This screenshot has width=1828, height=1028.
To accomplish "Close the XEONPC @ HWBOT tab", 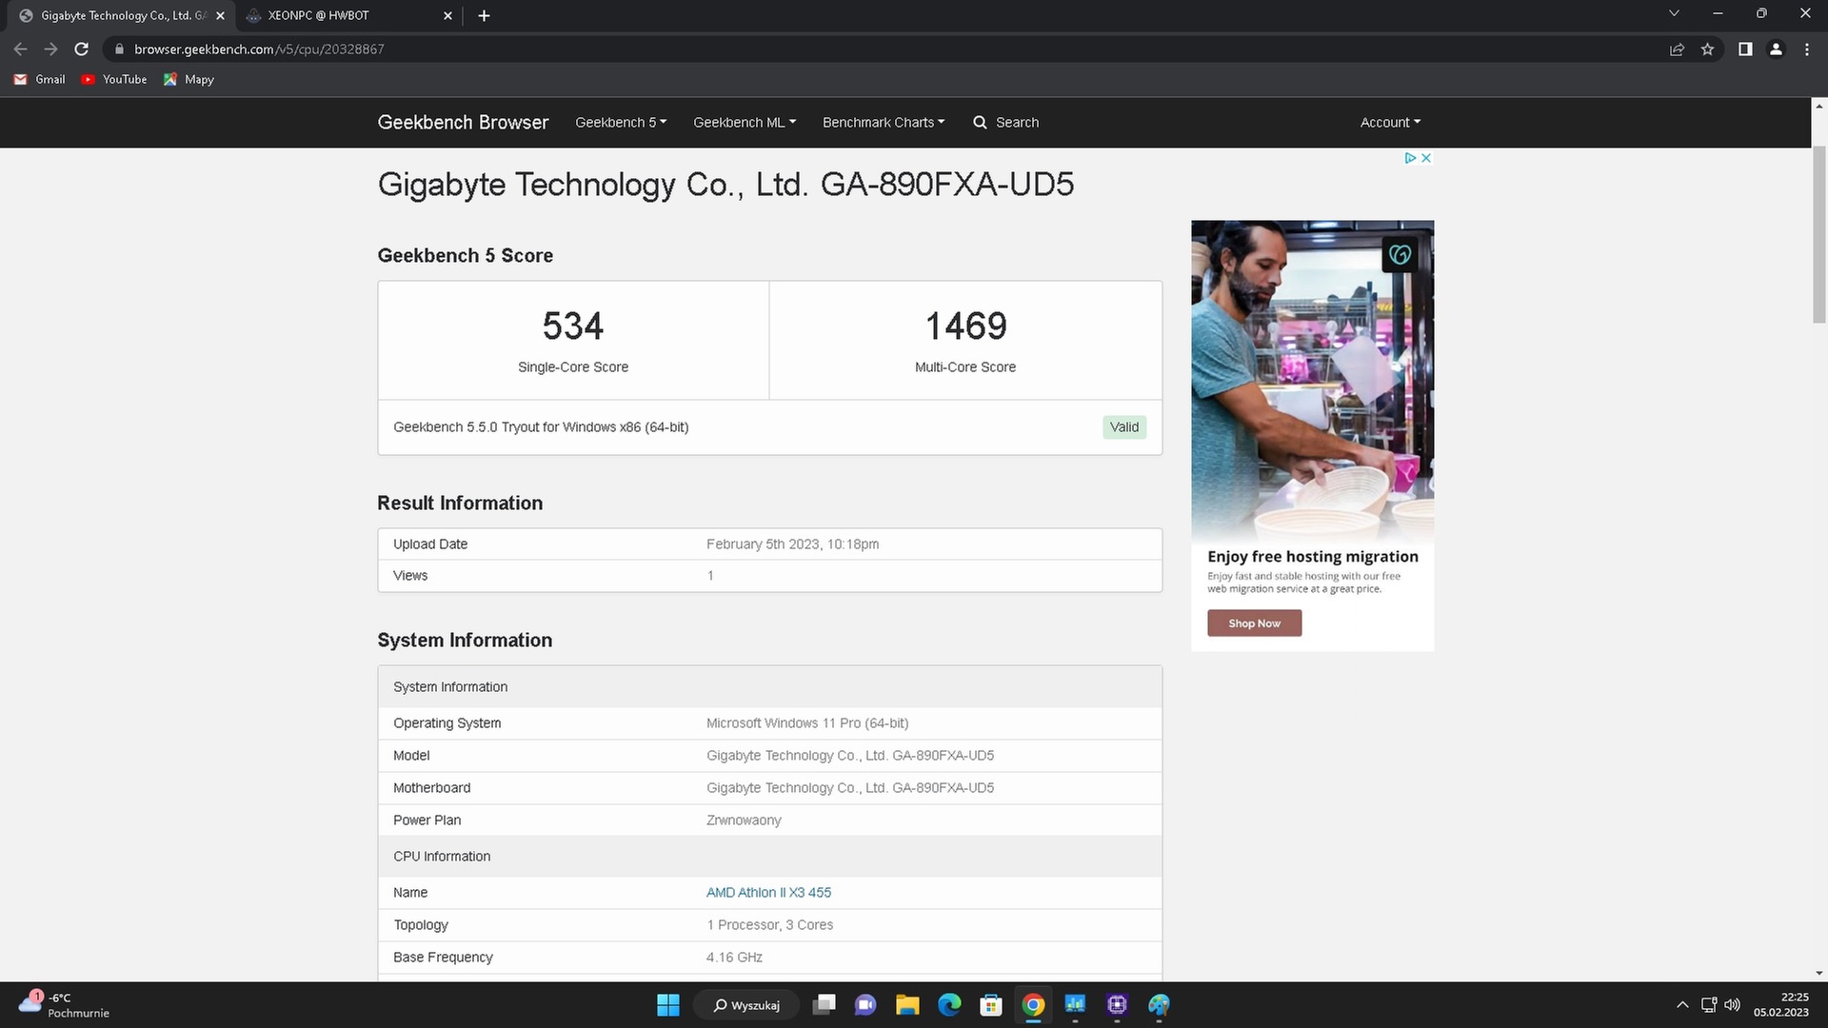I will click(x=448, y=15).
